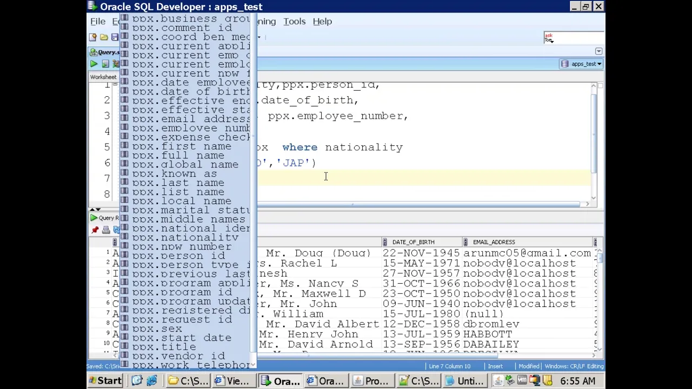The height and width of the screenshot is (389, 692).
Task: Select ppx.comment_id completion entry
Action: tap(185, 28)
